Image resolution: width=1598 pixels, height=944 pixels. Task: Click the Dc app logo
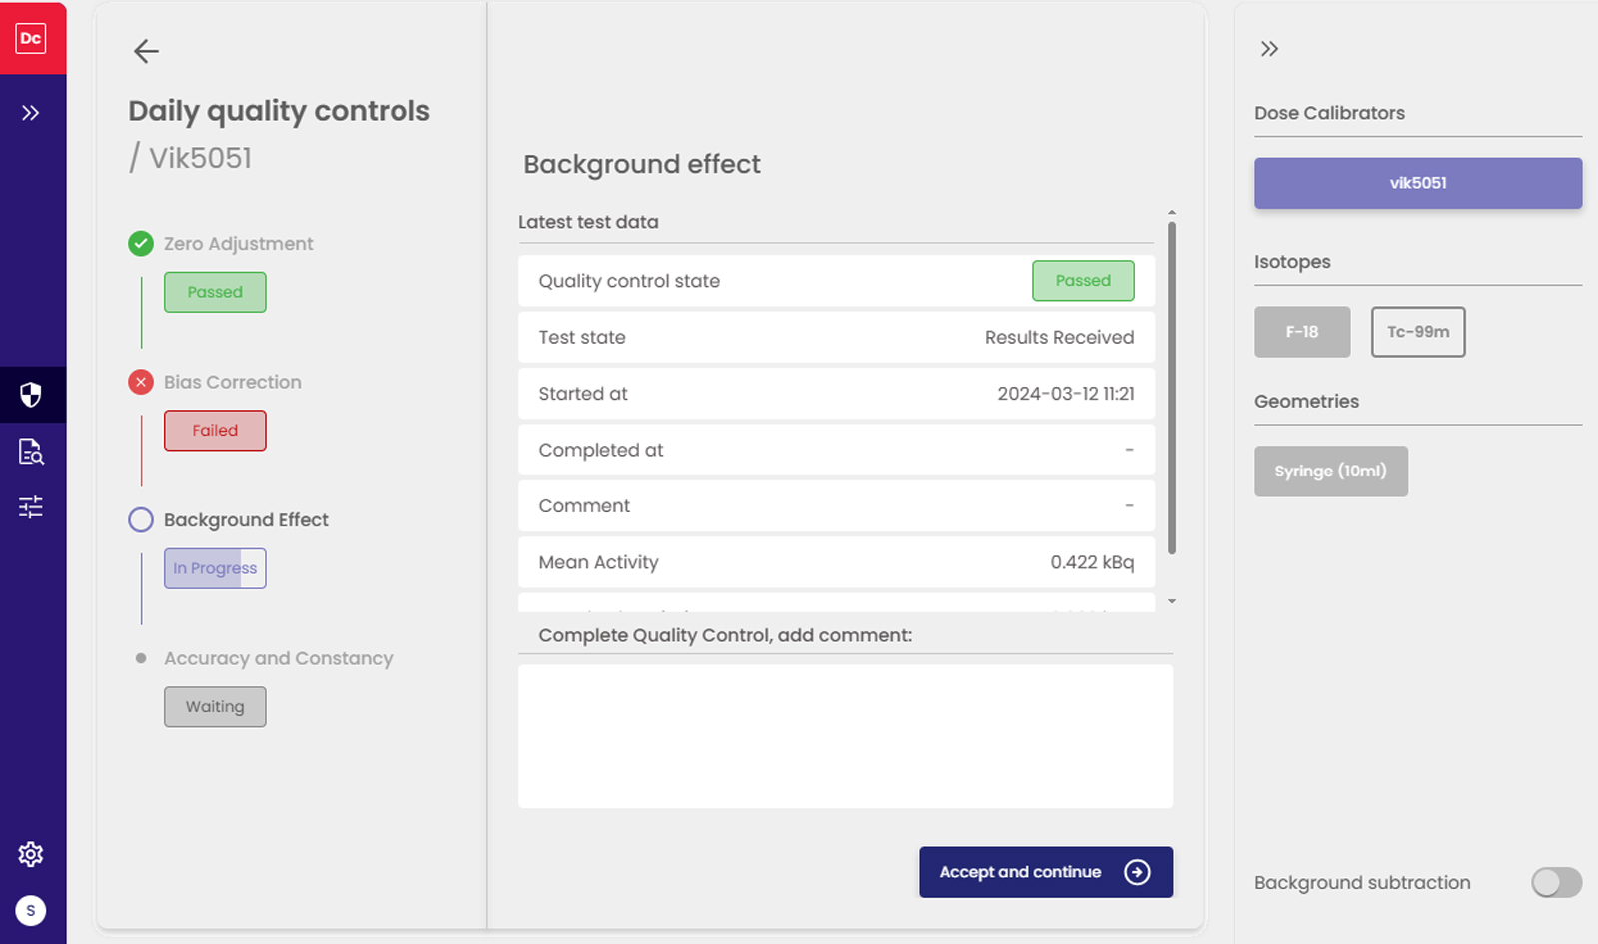click(31, 38)
